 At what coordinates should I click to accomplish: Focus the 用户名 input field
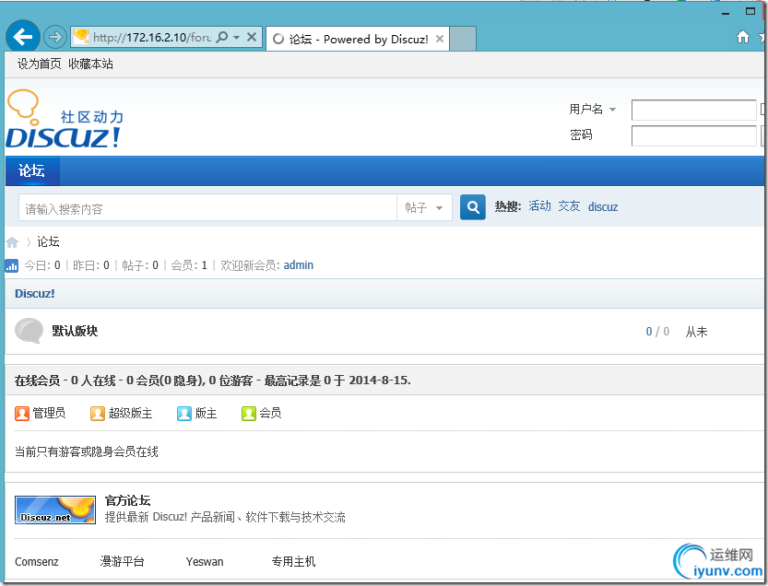(693, 111)
